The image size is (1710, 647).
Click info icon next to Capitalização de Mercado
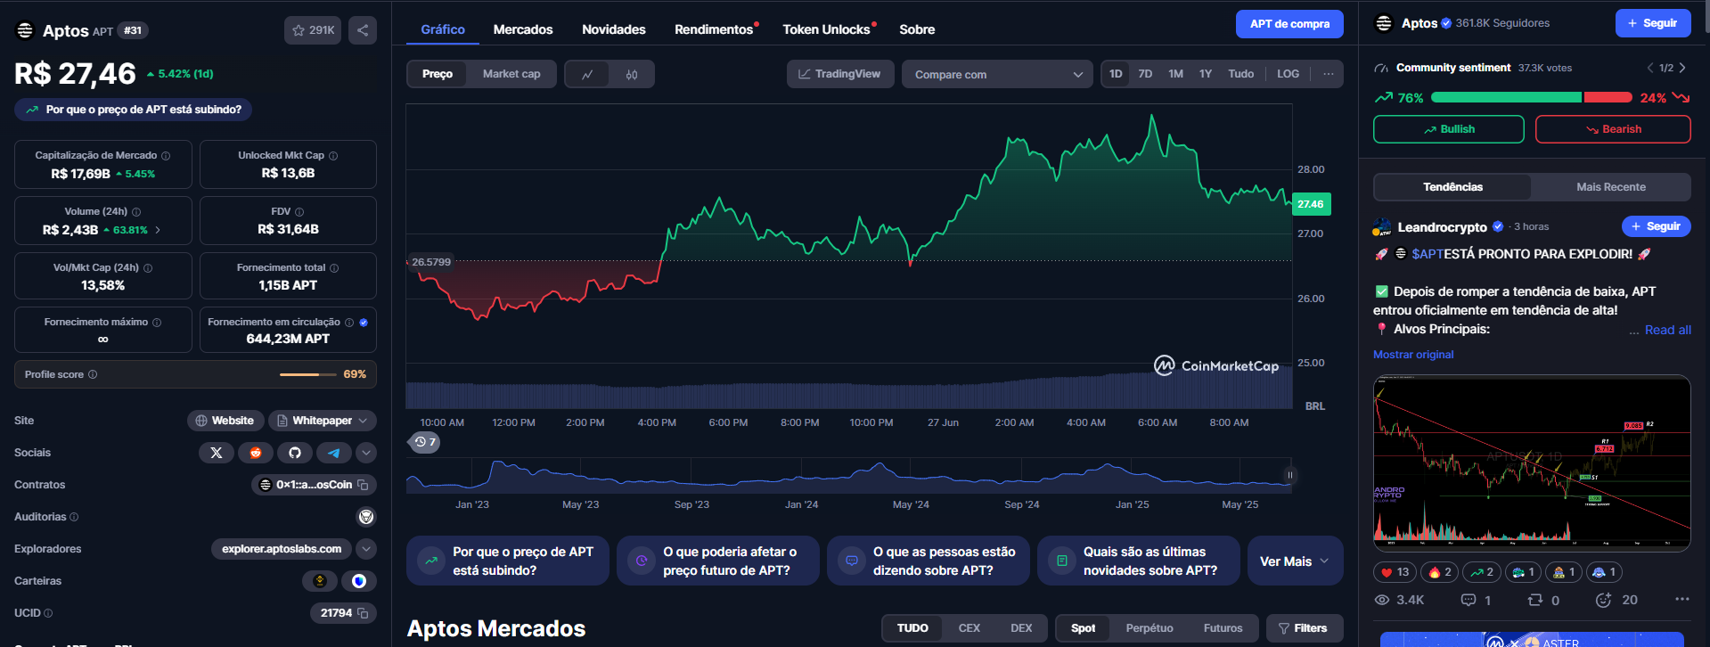tap(166, 156)
